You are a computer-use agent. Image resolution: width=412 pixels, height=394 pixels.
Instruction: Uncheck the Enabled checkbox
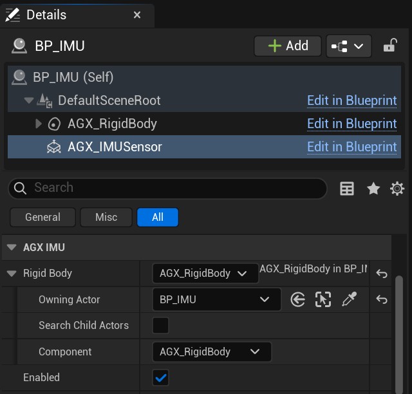[160, 378]
